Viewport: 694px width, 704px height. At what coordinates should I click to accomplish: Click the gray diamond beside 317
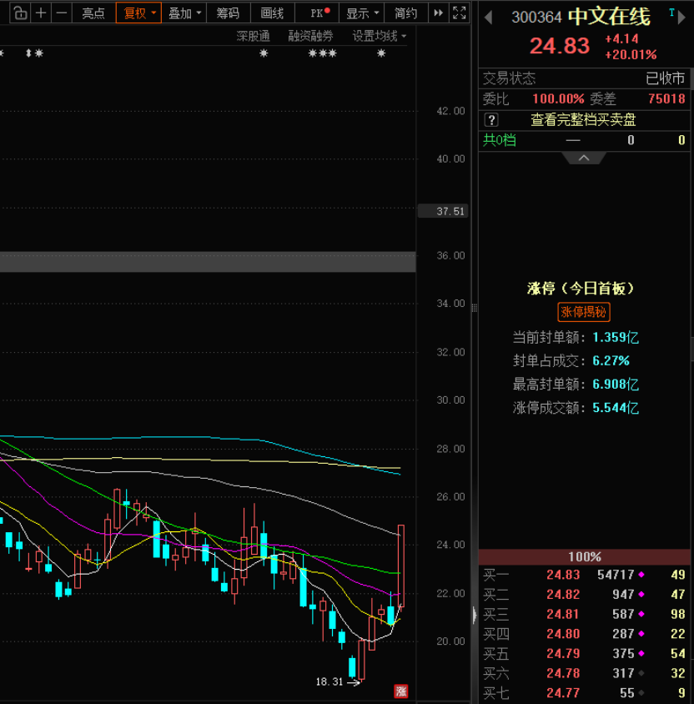[x=641, y=673]
